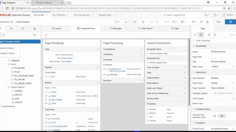
Task: Open the Page Group select list
Action: pyautogui.click(x=222, y=67)
